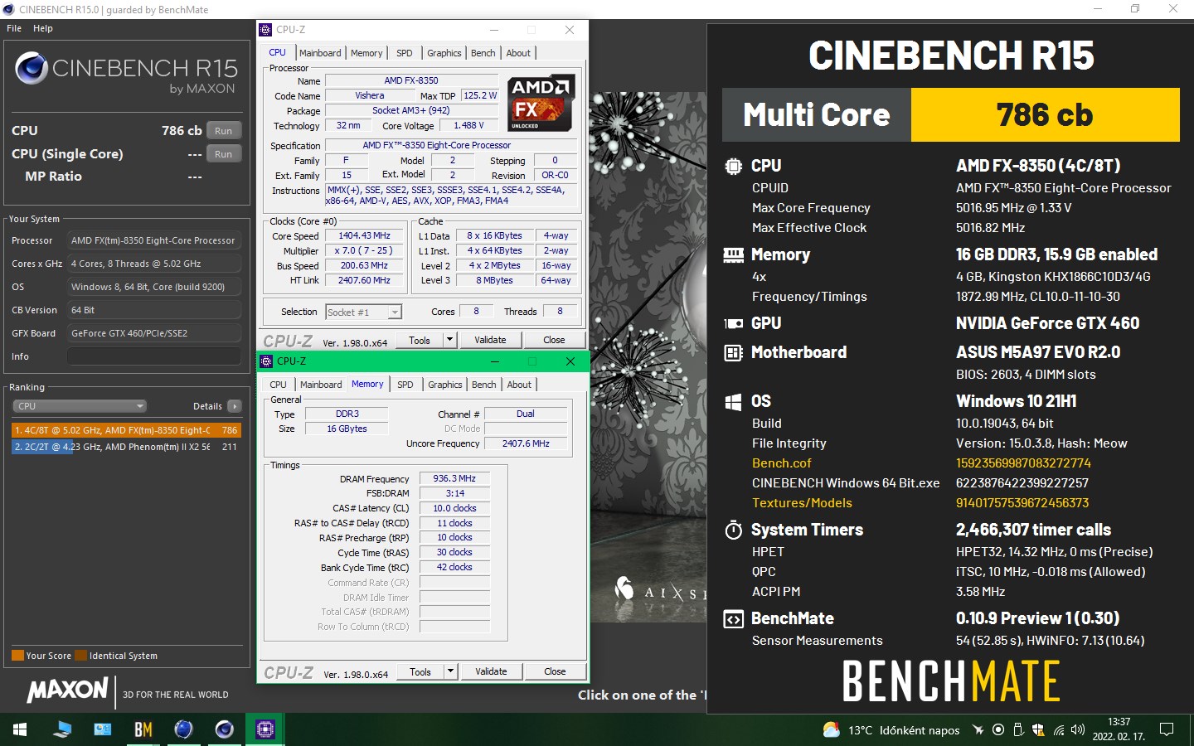Click GPU card icon in BenchMate panel
Viewport: 1194px width, 746px height.
tap(733, 324)
